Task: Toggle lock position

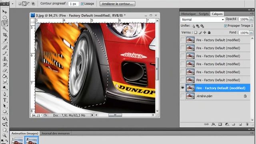Action: (x=204, y=32)
